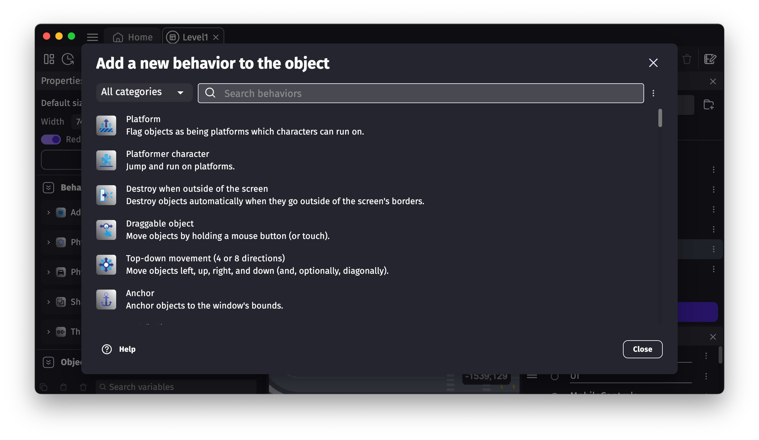This screenshot has height=440, width=759.
Task: Click the Search behaviors field
Action: 419,93
